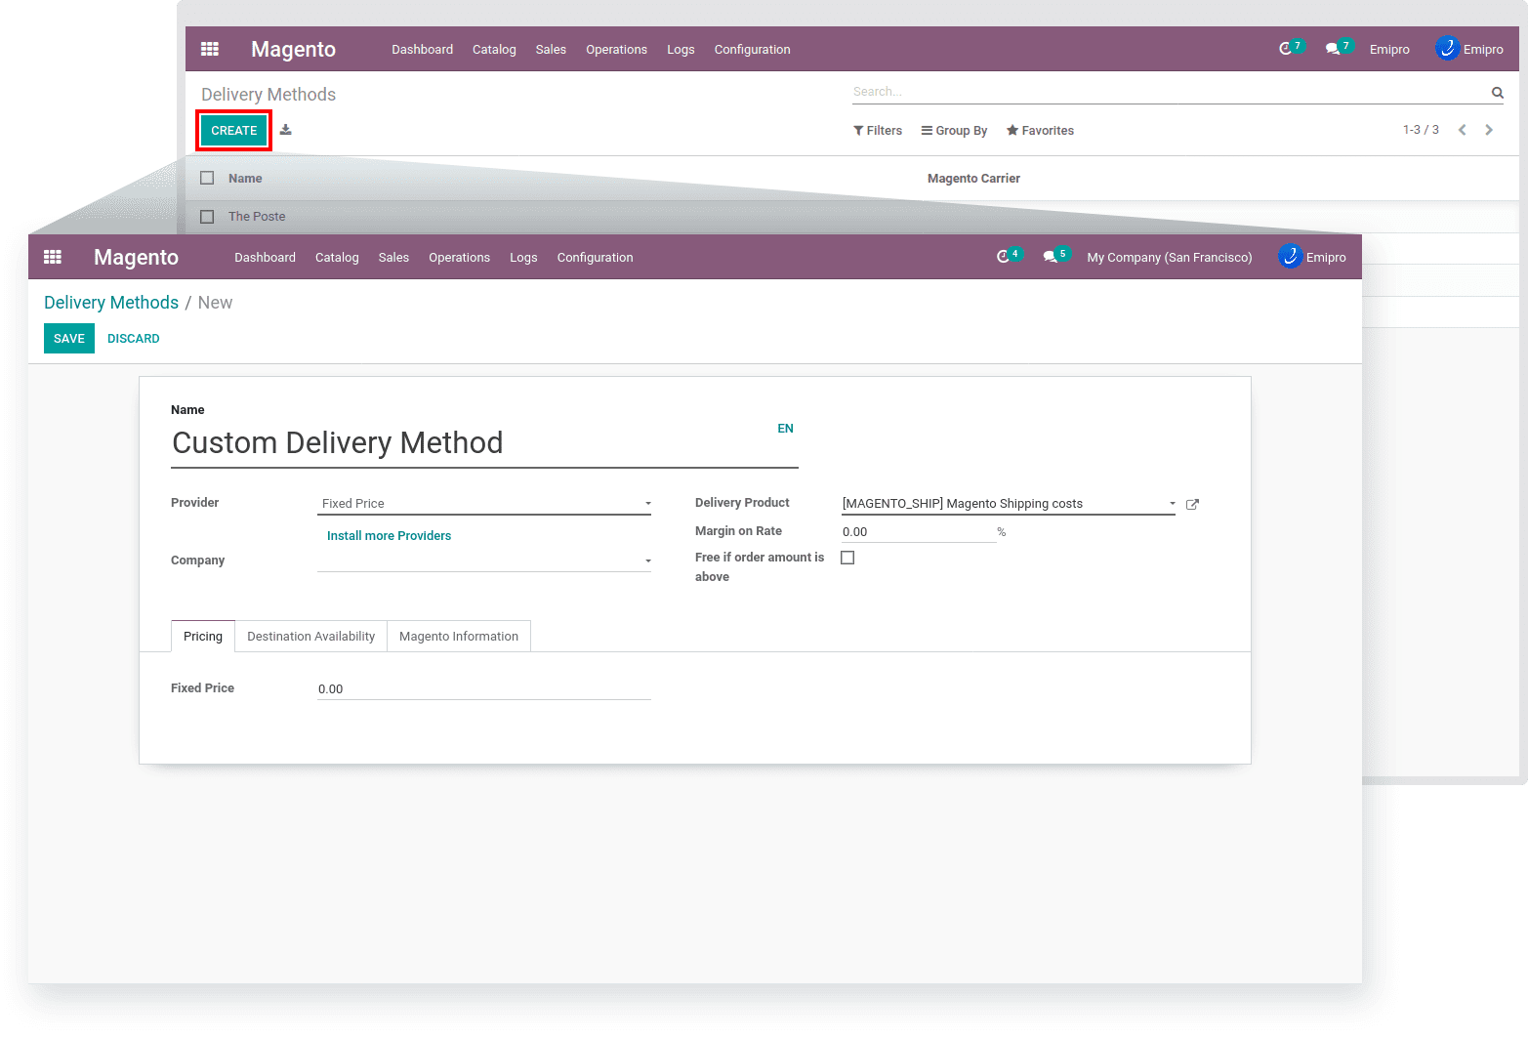1528x1038 pixels.
Task: Switch to Destination Availability tab
Action: click(x=310, y=637)
